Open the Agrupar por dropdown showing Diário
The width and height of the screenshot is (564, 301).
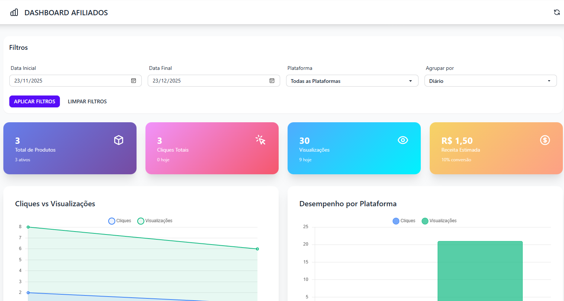pos(490,81)
